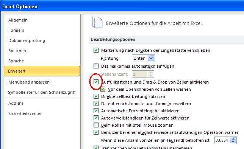This screenshot has height=149, width=244.
Task: Select the Formeln category
Action: [16, 30]
